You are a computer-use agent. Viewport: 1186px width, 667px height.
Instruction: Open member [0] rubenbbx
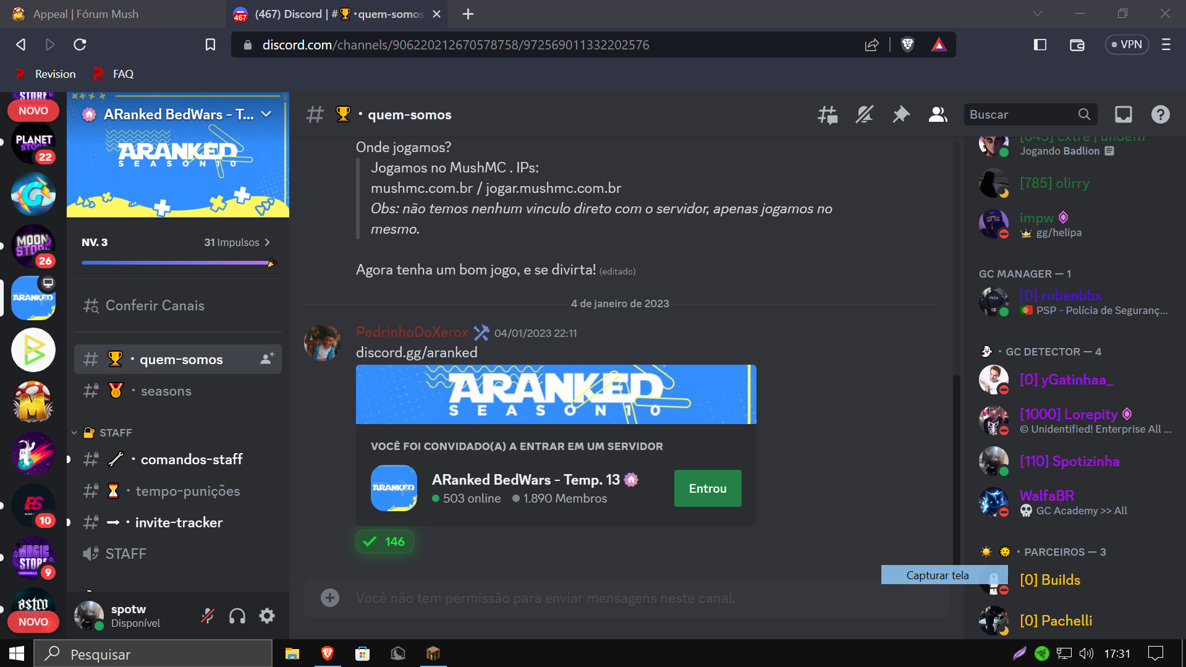1074,302
